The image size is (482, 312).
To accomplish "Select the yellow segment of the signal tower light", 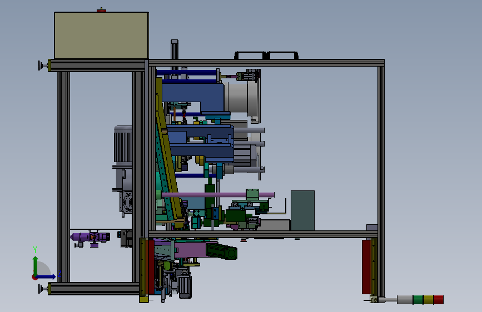I will point(428,300).
